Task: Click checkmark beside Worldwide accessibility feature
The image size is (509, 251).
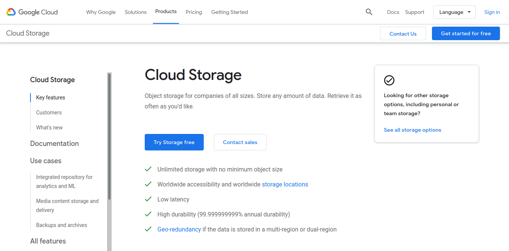Action: [148, 184]
